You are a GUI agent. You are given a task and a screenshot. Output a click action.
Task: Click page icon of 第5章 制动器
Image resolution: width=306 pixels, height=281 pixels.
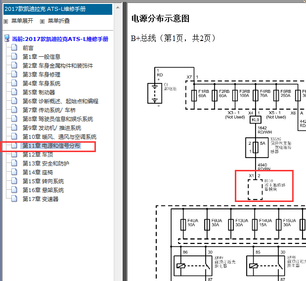pos(14,92)
